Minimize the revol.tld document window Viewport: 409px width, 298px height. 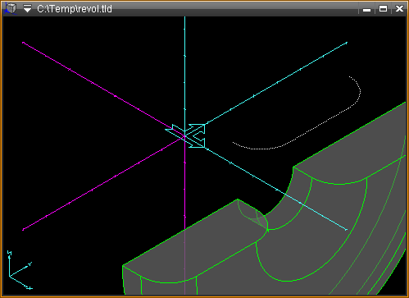pos(366,9)
